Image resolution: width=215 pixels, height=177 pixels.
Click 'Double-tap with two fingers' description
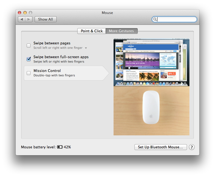pos(54,75)
